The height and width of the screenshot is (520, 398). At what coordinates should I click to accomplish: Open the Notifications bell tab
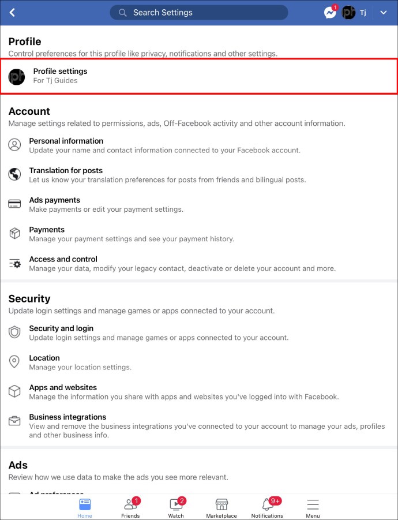click(x=267, y=508)
